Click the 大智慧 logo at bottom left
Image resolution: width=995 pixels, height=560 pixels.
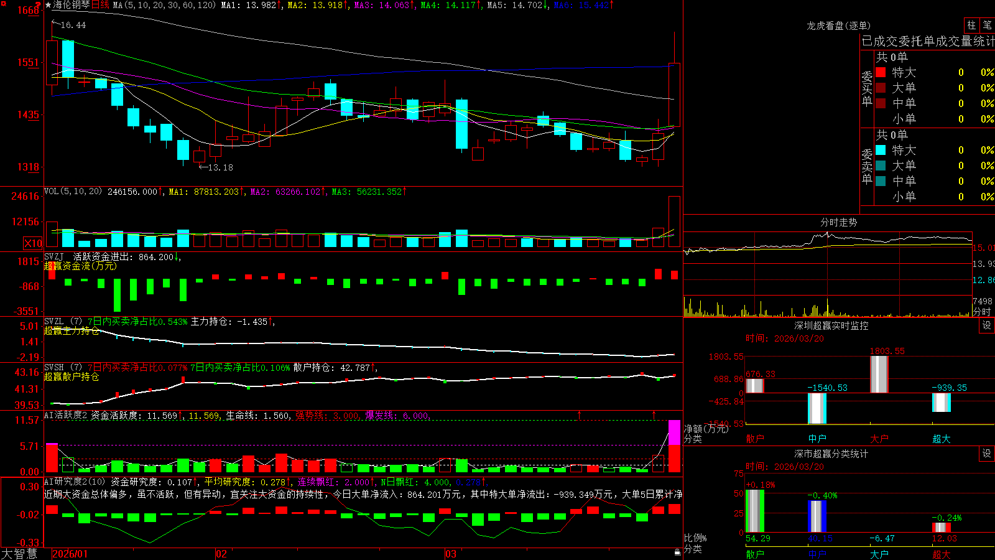[19, 554]
